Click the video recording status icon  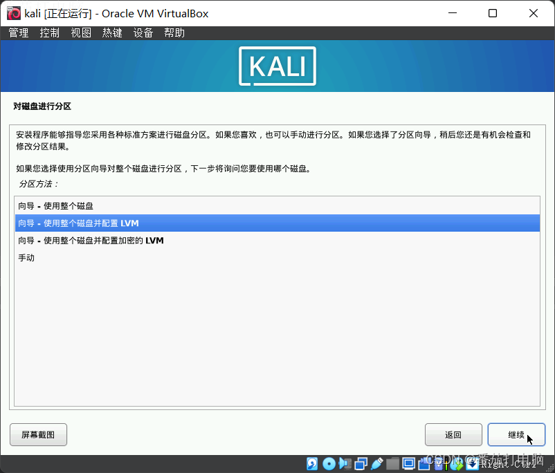[x=424, y=463]
